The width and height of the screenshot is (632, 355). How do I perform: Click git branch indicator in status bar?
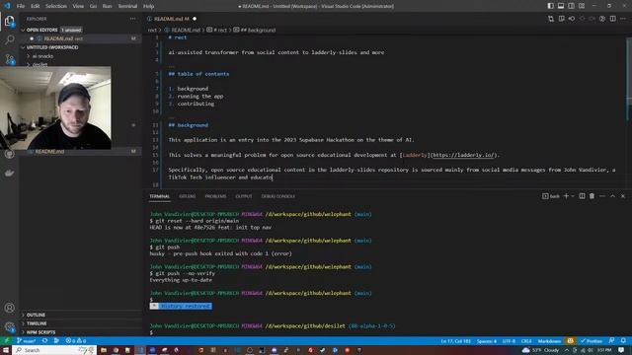27,341
